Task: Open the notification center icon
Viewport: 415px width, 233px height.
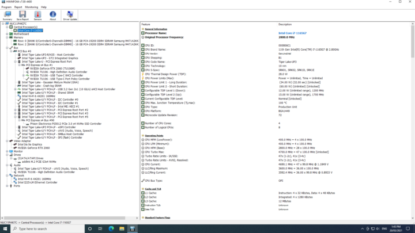Action: tap(408, 229)
